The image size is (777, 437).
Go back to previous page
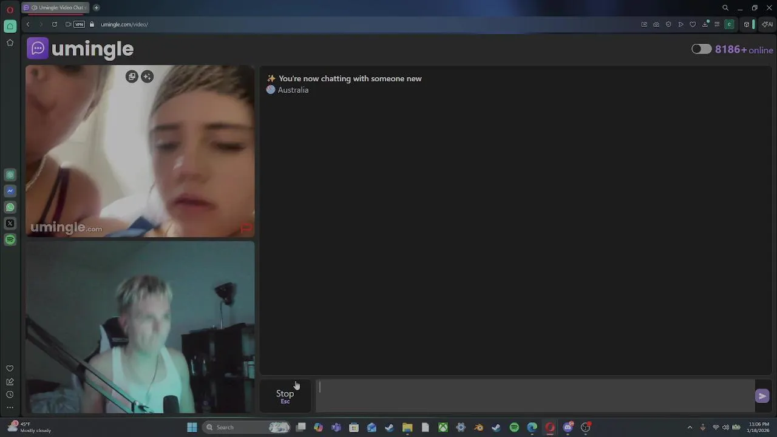28,24
